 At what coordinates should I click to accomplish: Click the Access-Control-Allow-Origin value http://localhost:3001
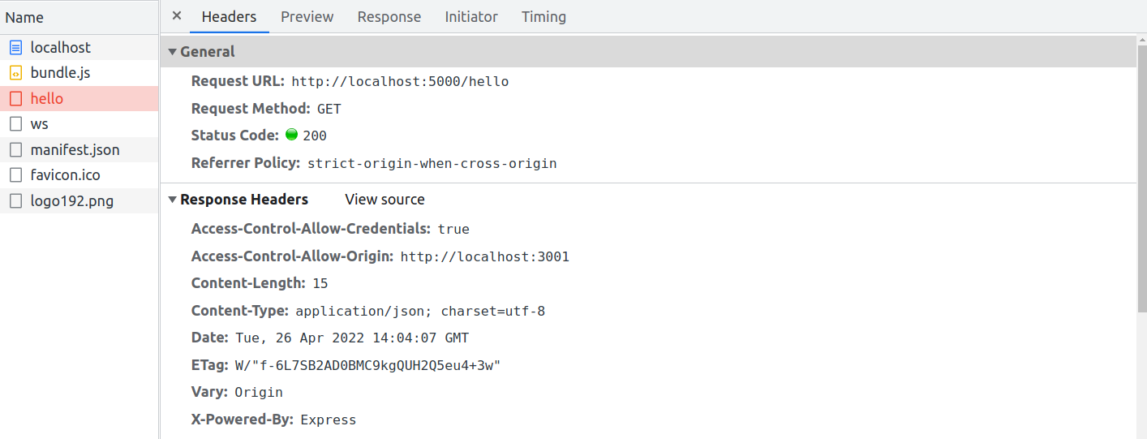tap(485, 256)
